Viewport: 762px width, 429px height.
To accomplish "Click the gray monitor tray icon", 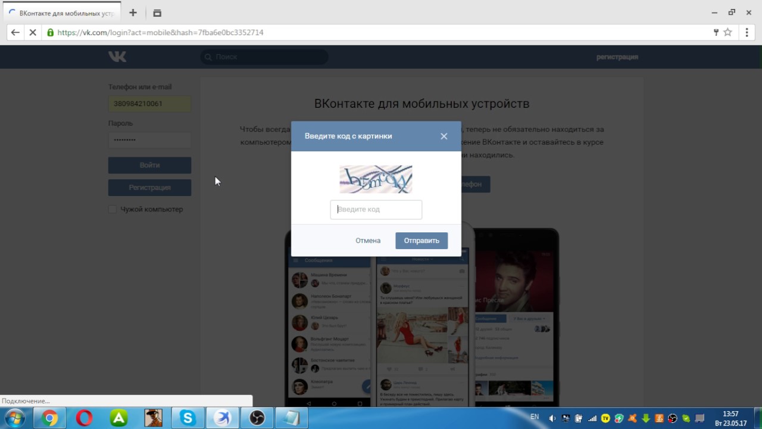I will (x=699, y=418).
